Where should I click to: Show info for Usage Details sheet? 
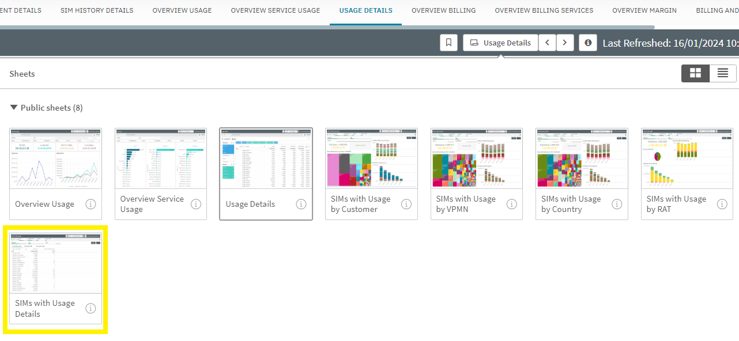[x=301, y=204]
